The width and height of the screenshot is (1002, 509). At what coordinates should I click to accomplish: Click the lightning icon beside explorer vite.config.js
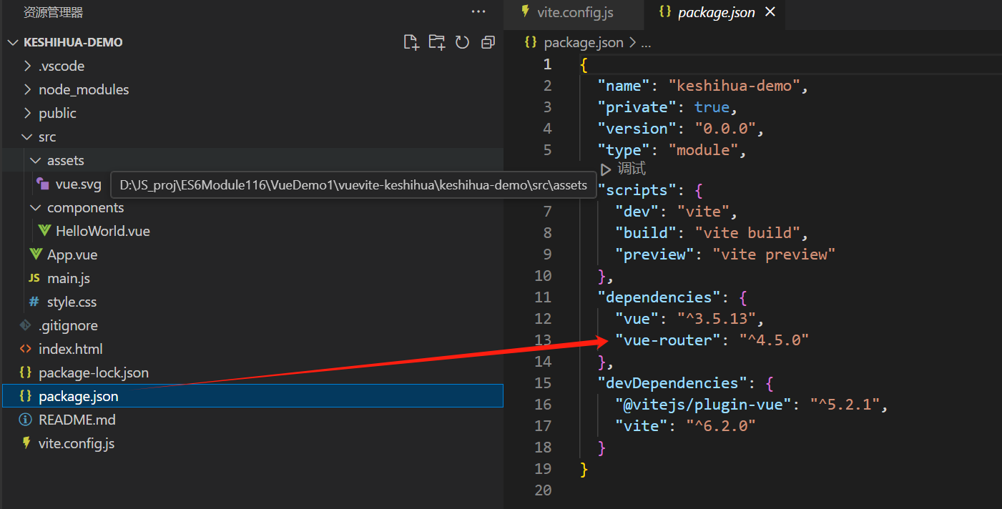click(x=26, y=443)
